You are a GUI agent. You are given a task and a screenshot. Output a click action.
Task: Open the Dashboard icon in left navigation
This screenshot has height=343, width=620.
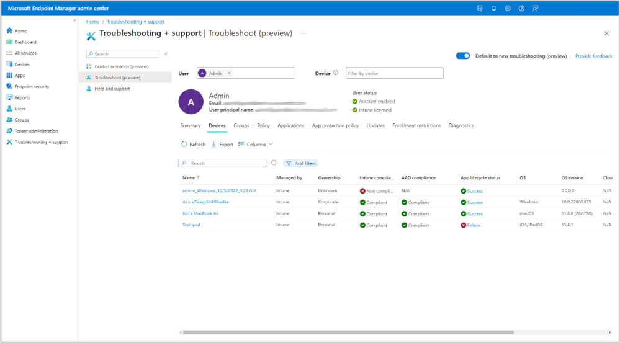point(9,42)
